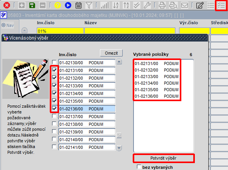
Task: Click selected item 01-02136/00 in Vybrané položky
Action: [157, 96]
